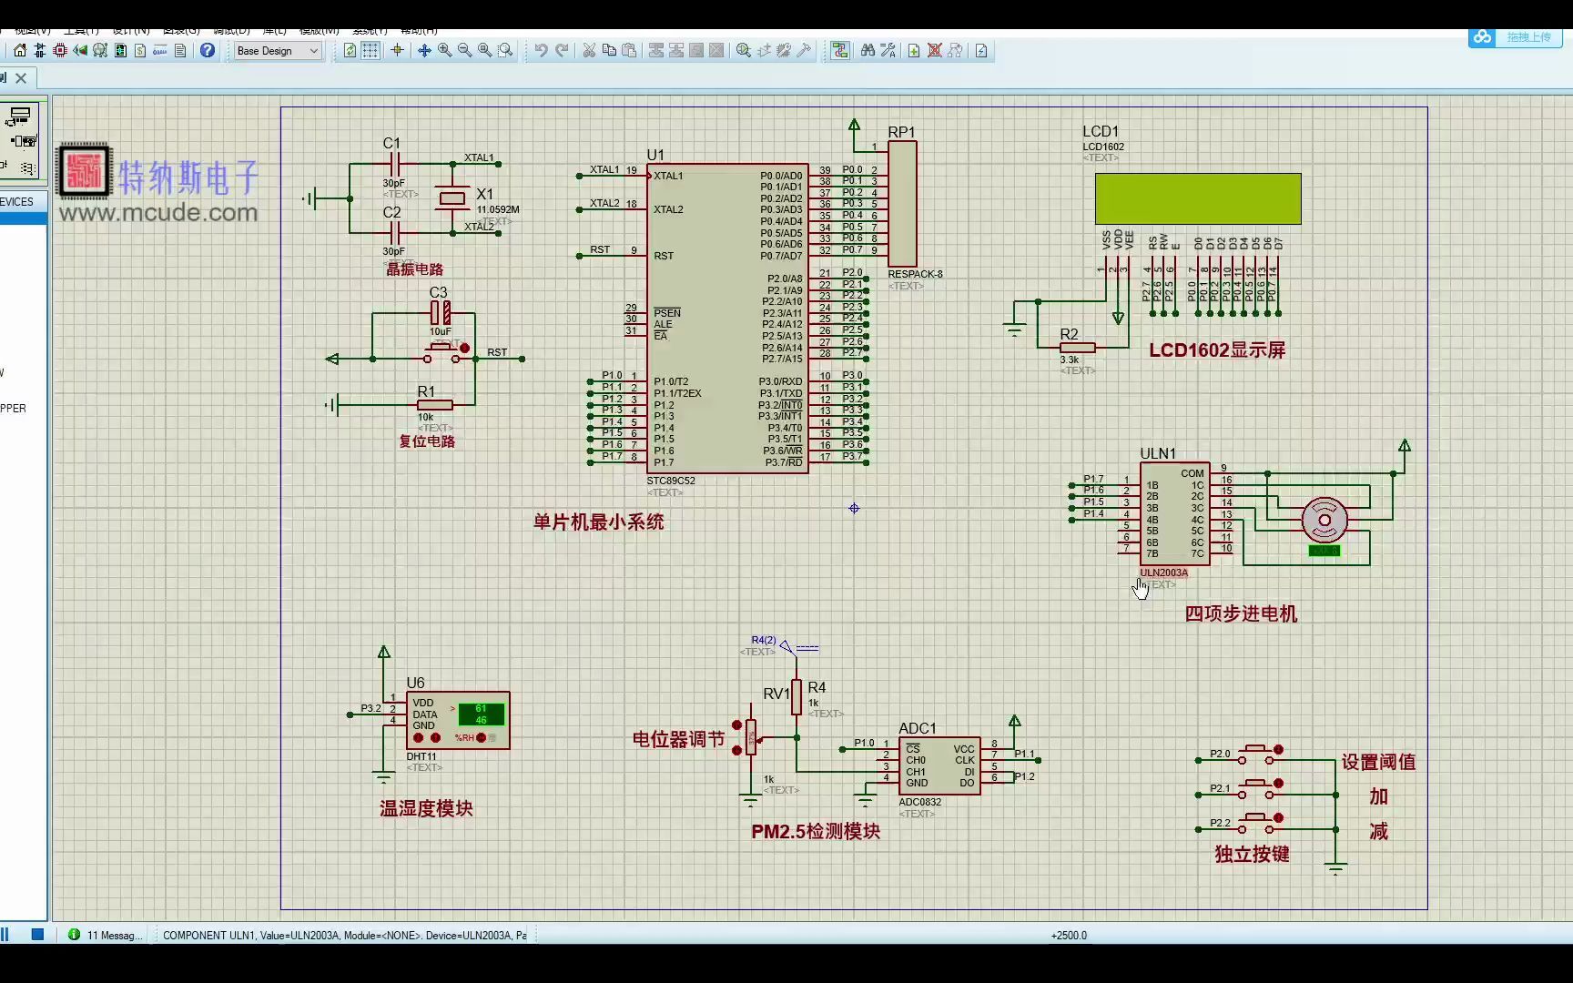Click the Make Device icon
1573x983 pixels.
[764, 51]
